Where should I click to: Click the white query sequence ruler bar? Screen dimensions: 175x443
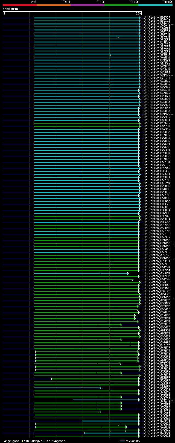click(x=72, y=11)
